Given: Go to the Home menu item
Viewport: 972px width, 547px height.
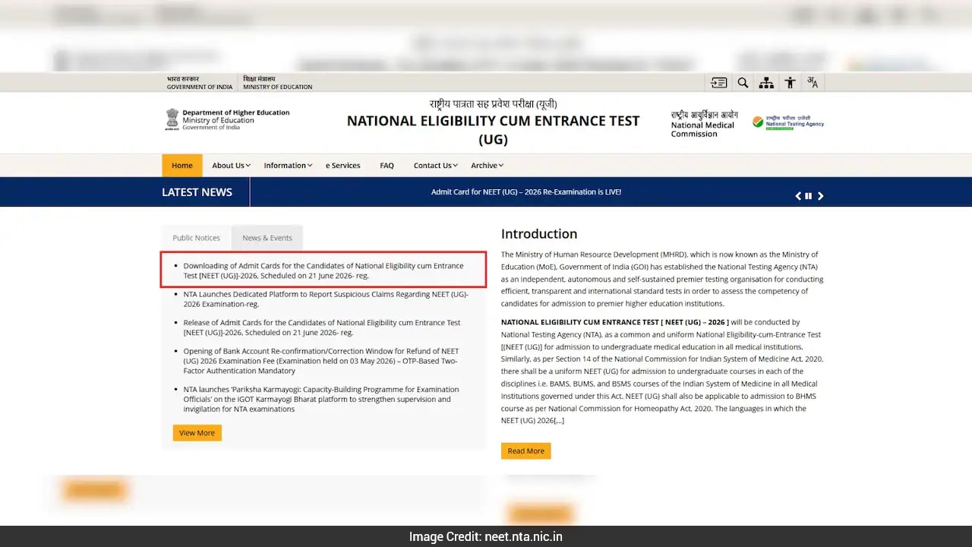Looking at the screenshot, I should pos(182,166).
